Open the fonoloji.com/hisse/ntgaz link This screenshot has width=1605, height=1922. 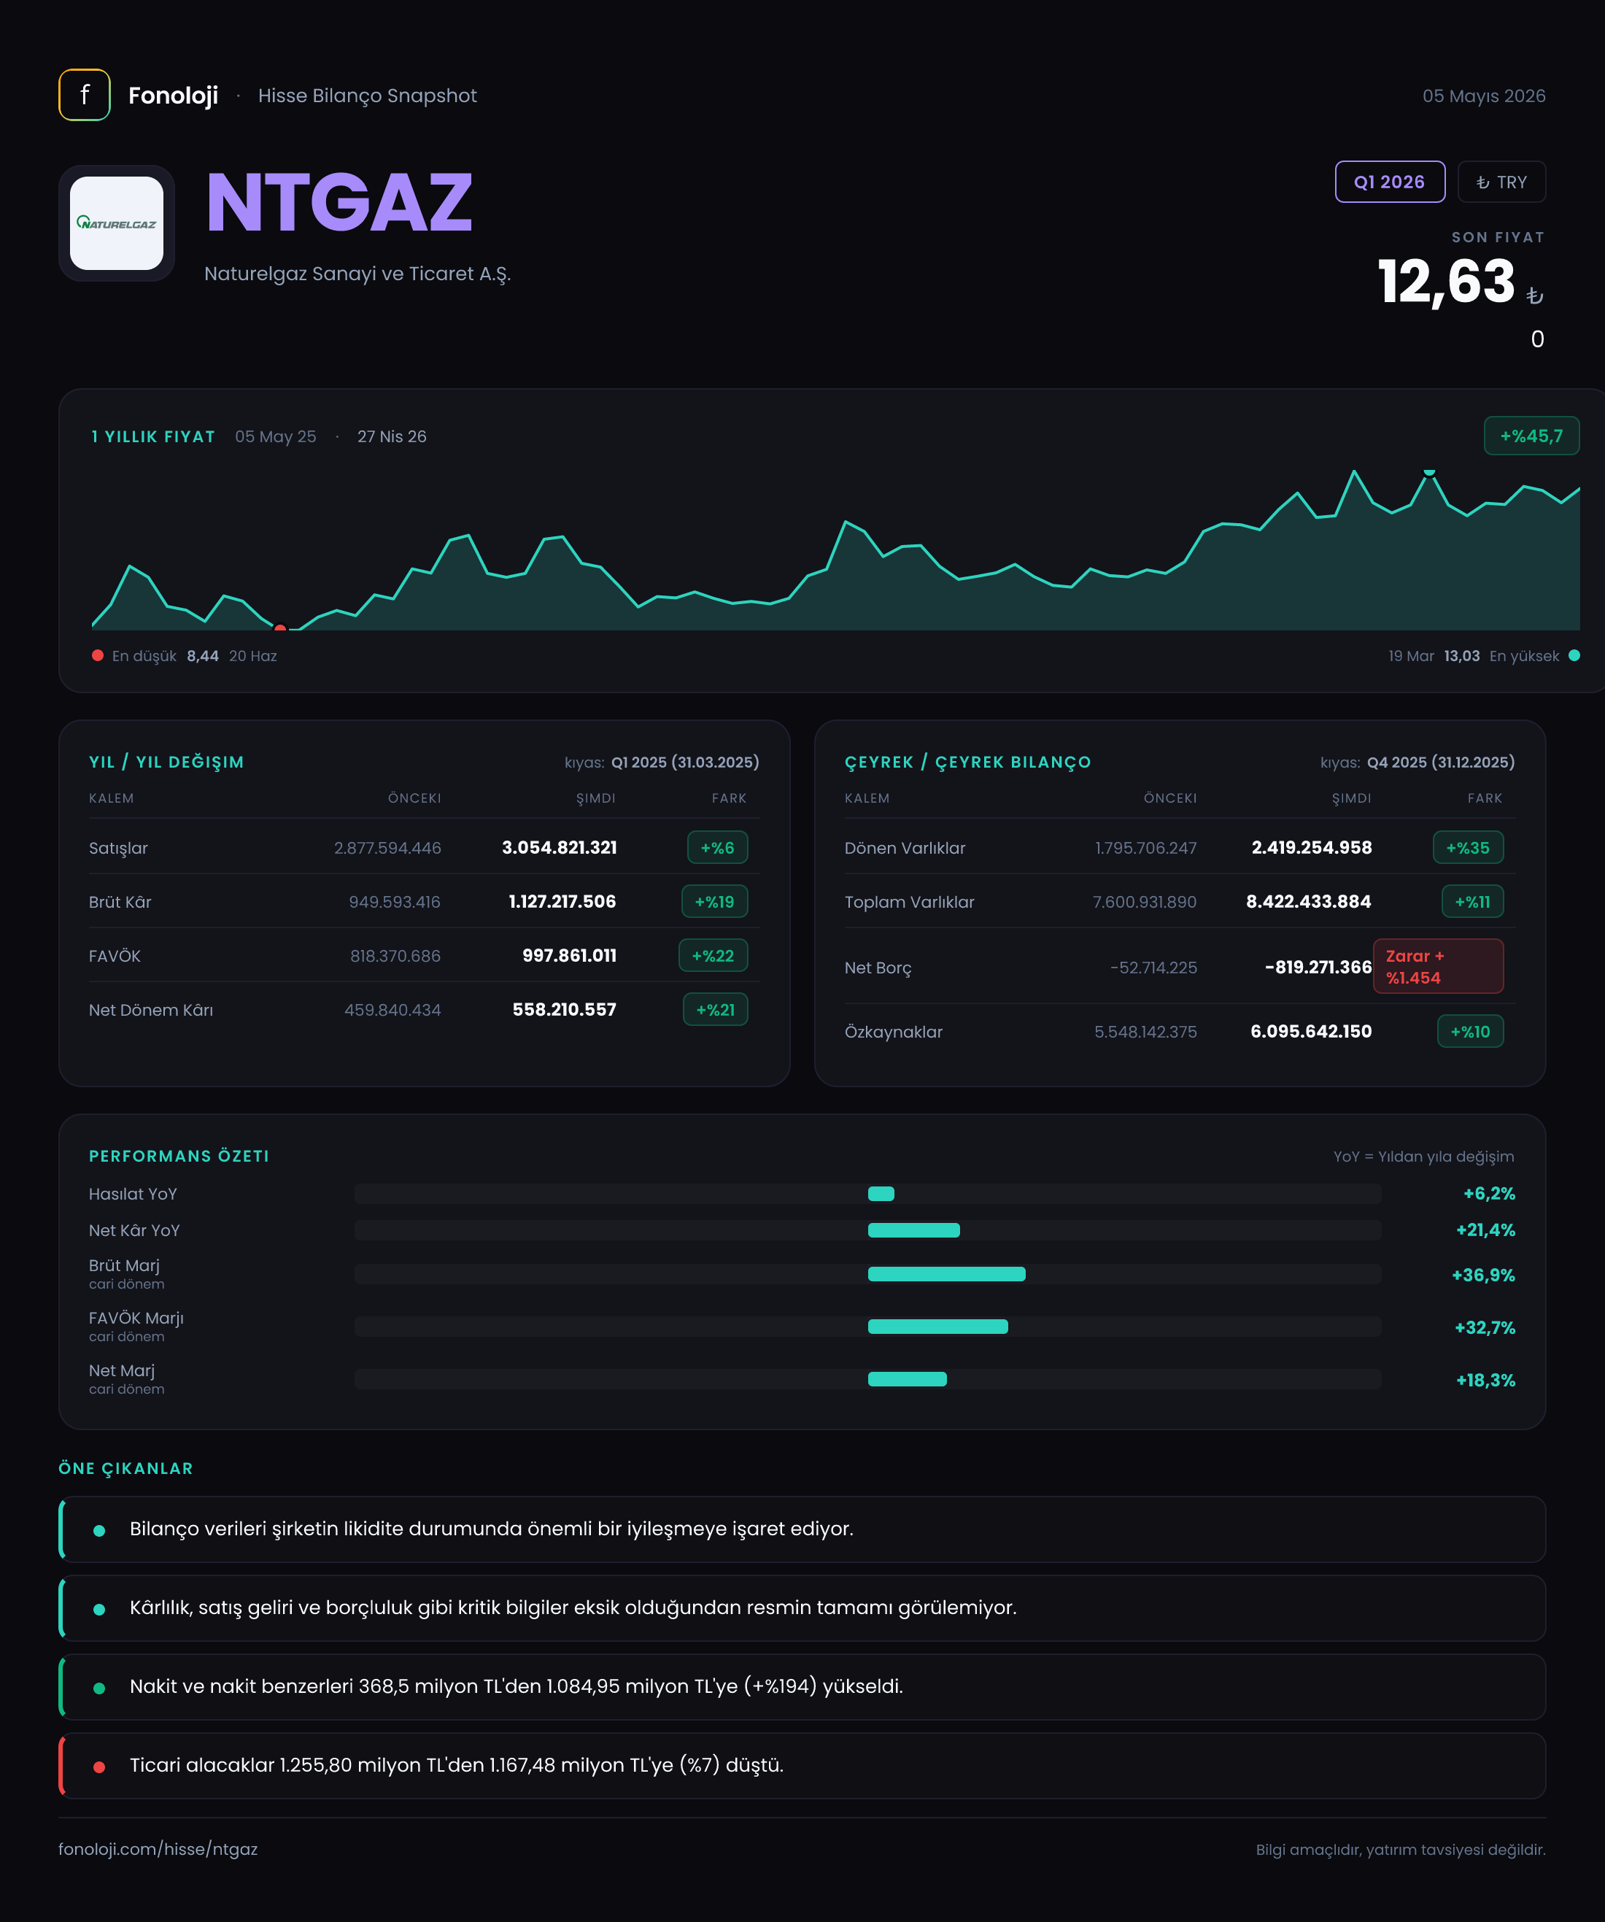tap(158, 1849)
